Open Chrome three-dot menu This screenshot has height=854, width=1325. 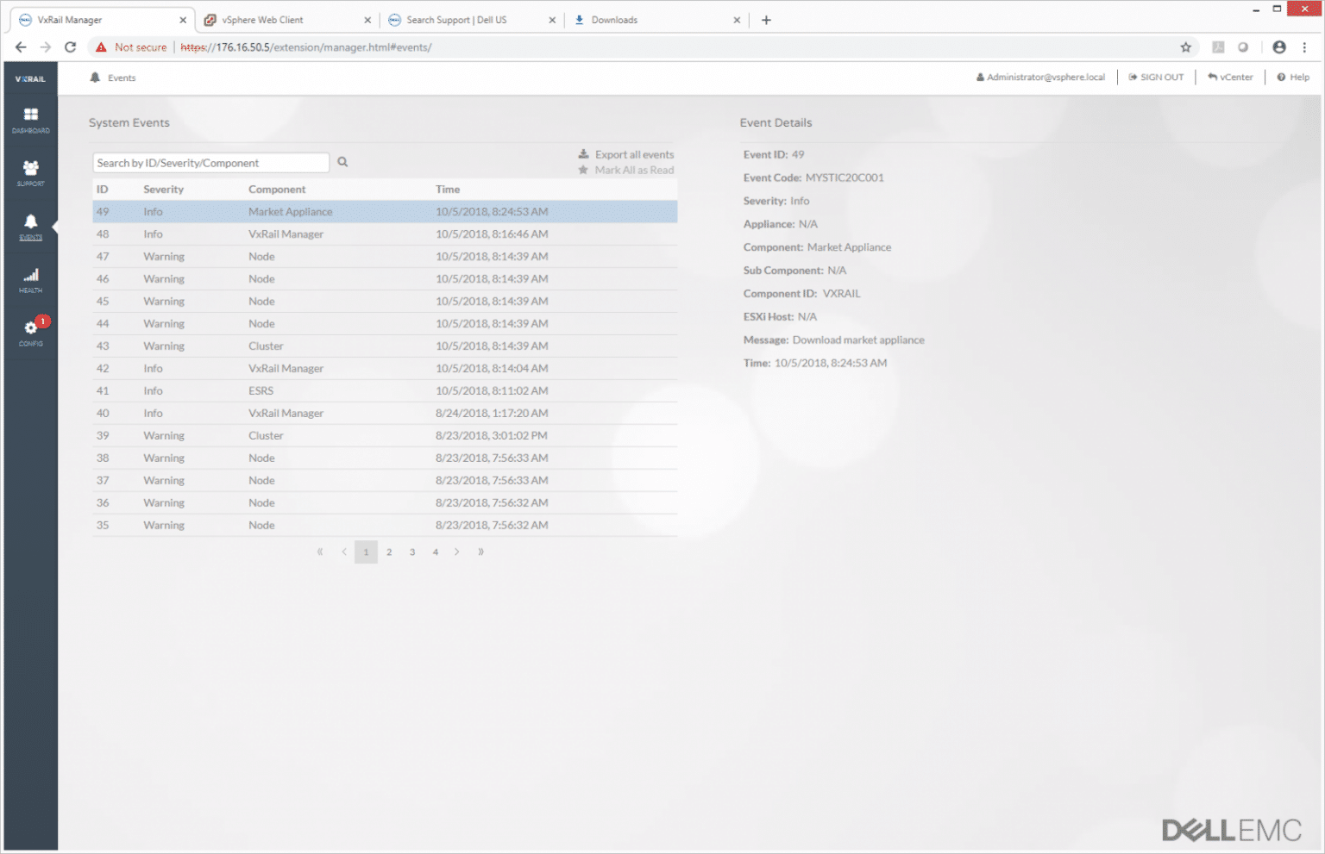point(1304,47)
